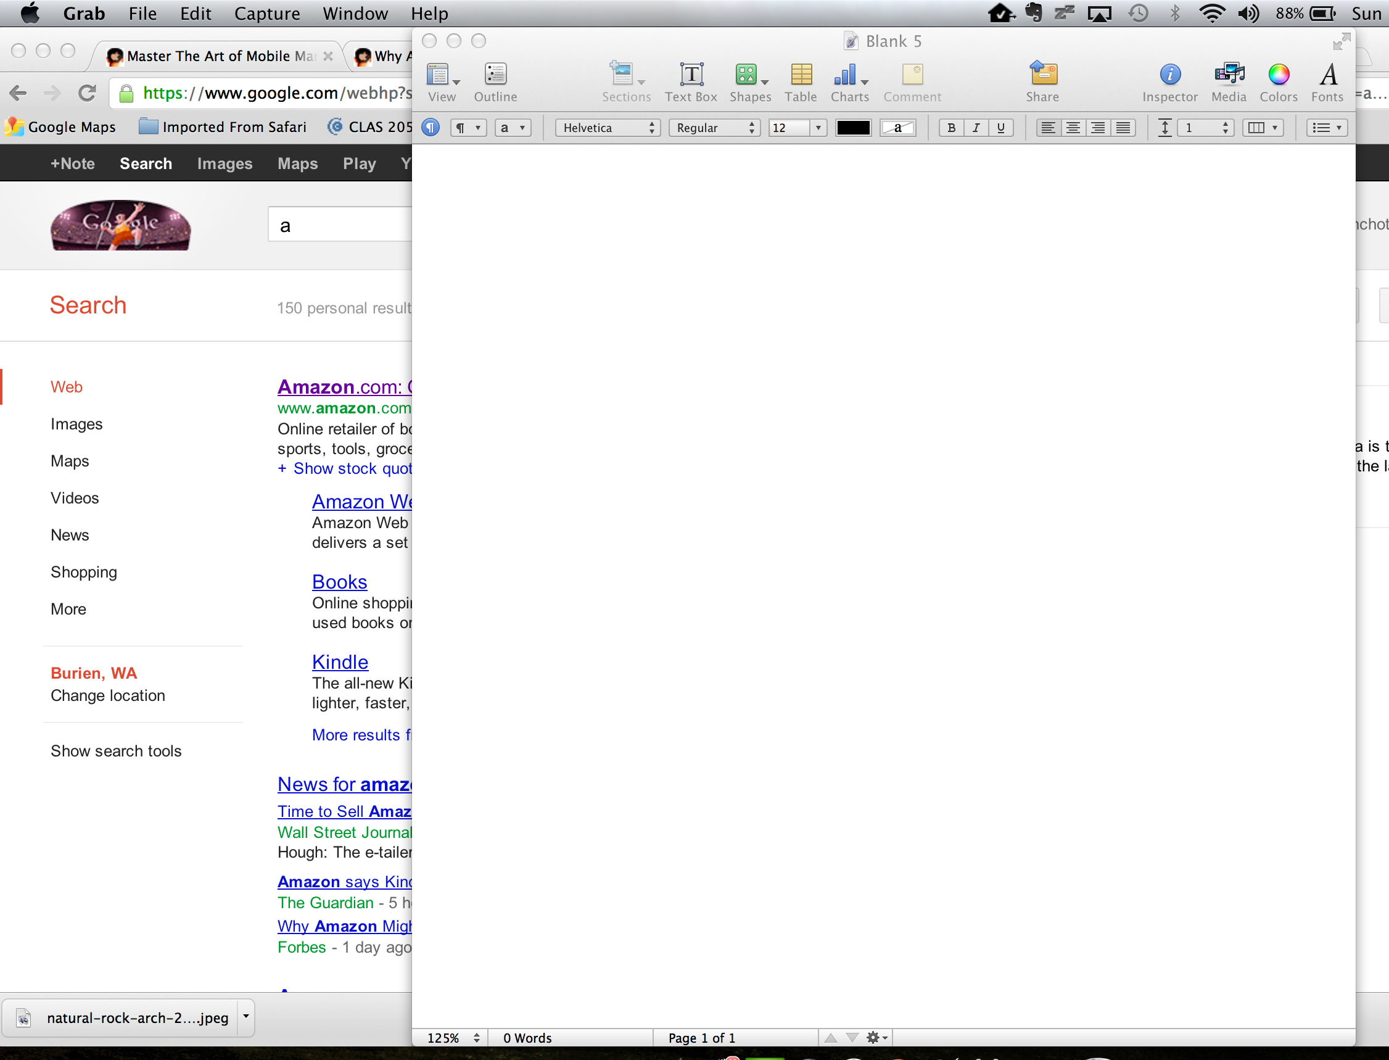The image size is (1389, 1060).
Task: Toggle bold formatting
Action: (x=951, y=128)
